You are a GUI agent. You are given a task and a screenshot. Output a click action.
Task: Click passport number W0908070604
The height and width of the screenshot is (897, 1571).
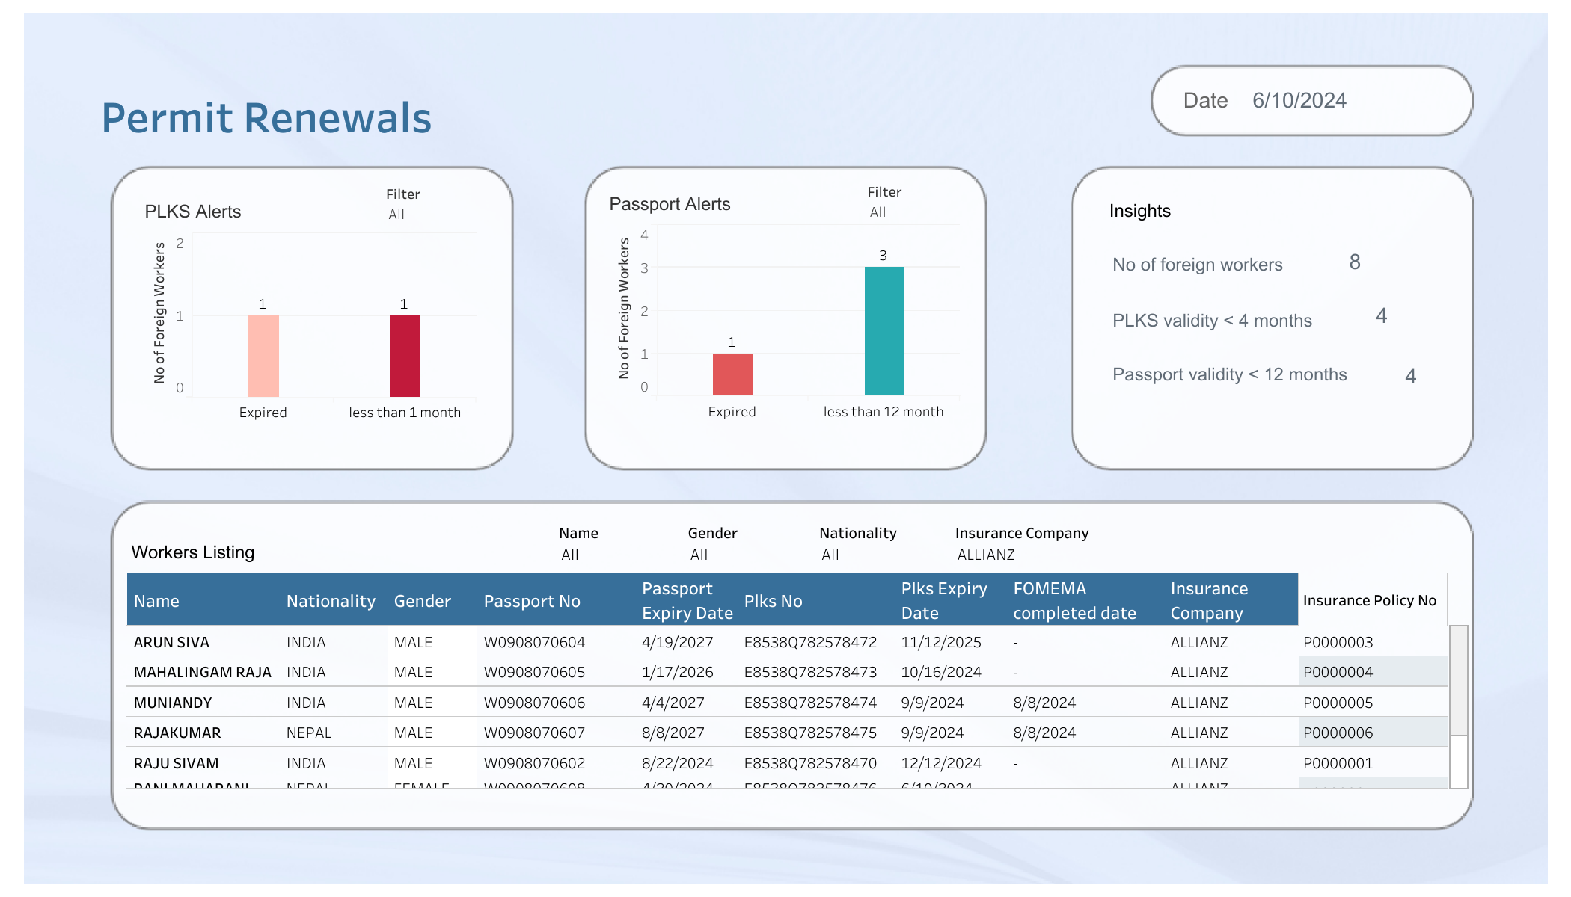tap(534, 642)
